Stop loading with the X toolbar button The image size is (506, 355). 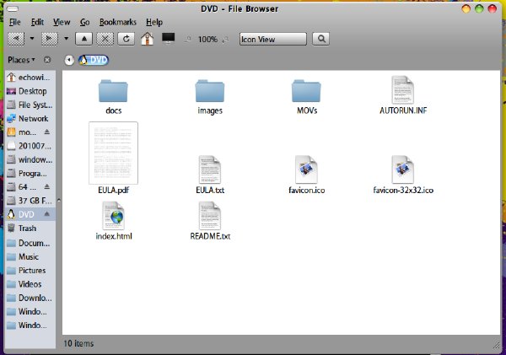tap(105, 39)
